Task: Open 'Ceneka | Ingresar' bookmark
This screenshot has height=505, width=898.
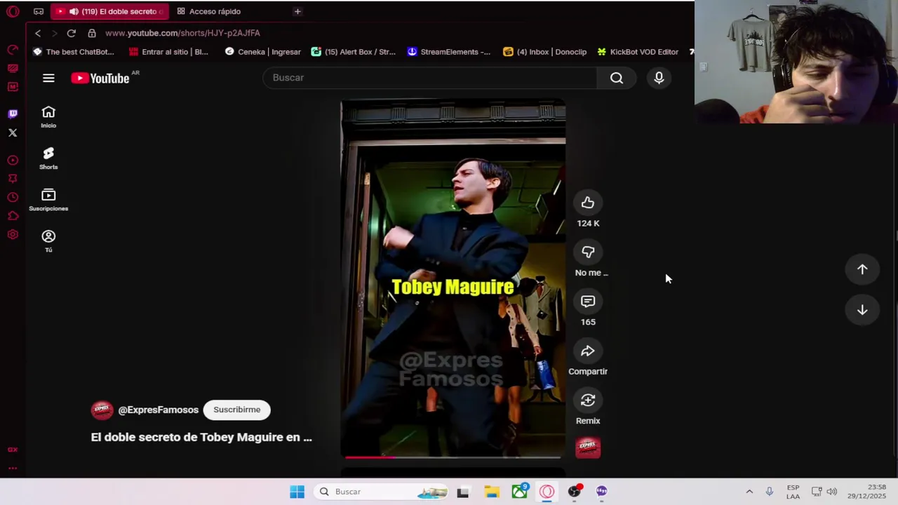Action: point(263,52)
